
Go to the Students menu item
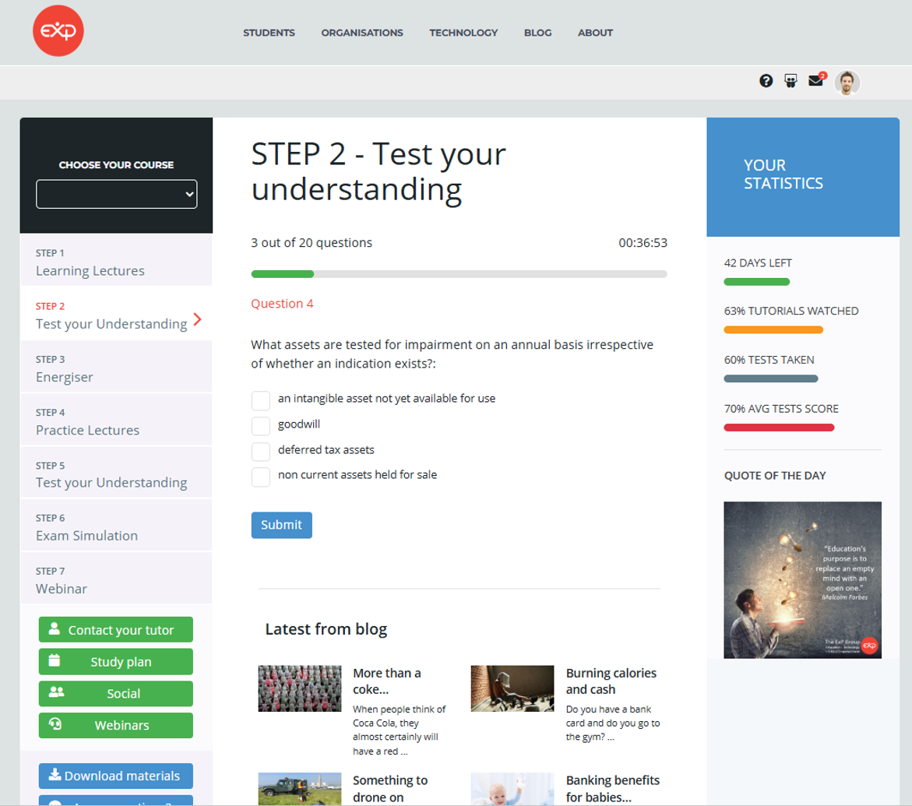(x=269, y=33)
